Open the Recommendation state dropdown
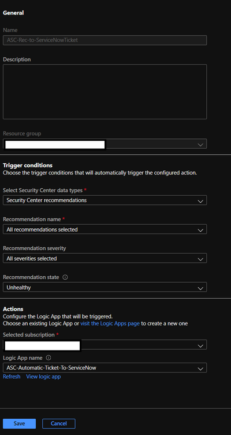This screenshot has height=435, width=231. click(105, 287)
